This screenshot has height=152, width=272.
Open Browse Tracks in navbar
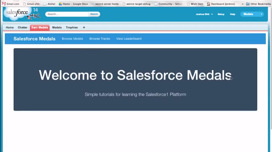tap(100, 39)
